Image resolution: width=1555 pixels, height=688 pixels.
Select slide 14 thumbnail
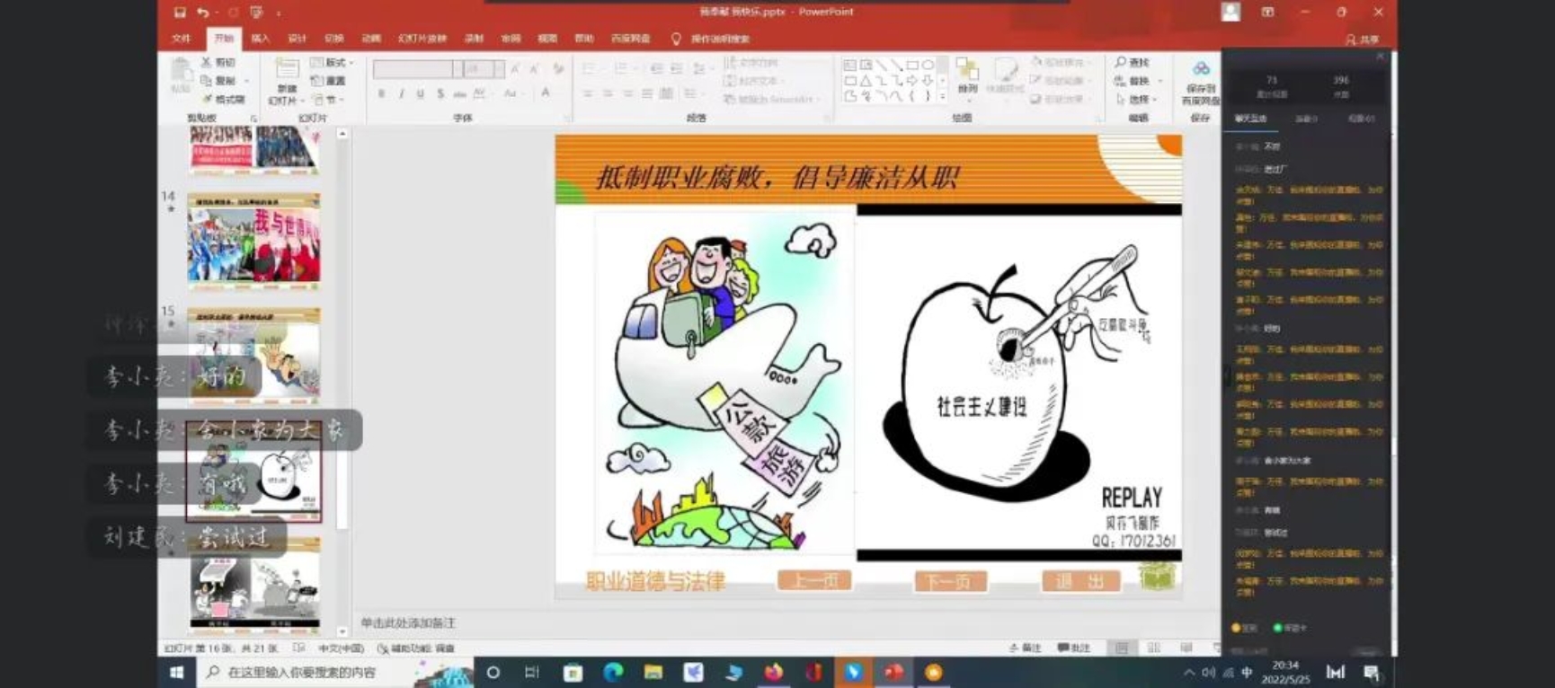(x=253, y=241)
